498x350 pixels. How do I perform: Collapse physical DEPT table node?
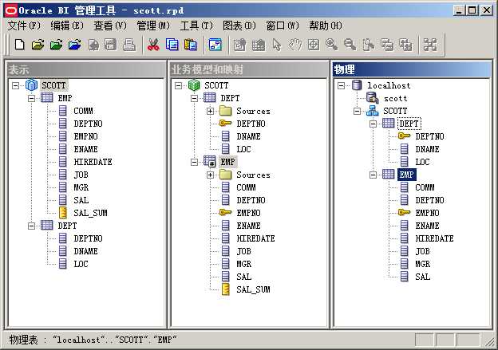[x=373, y=124]
